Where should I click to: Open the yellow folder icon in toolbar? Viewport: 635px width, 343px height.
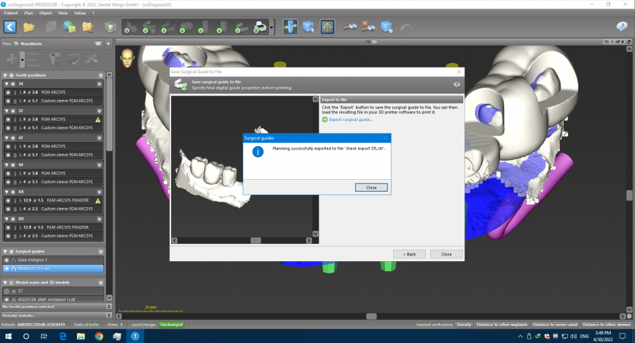[x=29, y=27]
